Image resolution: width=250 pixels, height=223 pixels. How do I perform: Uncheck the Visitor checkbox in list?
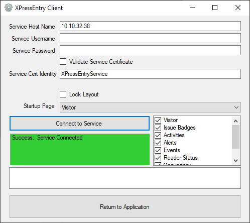pos(158,120)
